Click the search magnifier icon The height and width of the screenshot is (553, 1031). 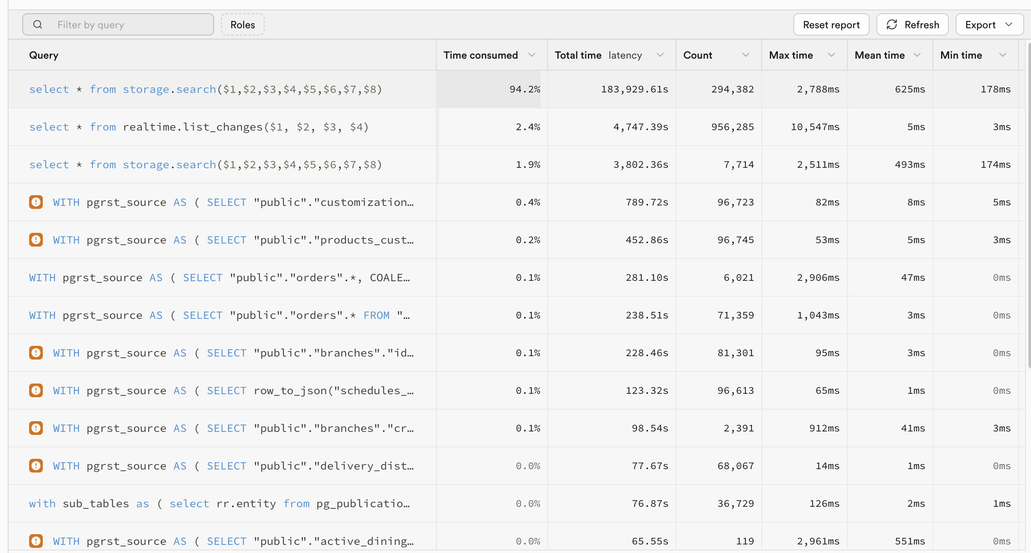point(38,25)
